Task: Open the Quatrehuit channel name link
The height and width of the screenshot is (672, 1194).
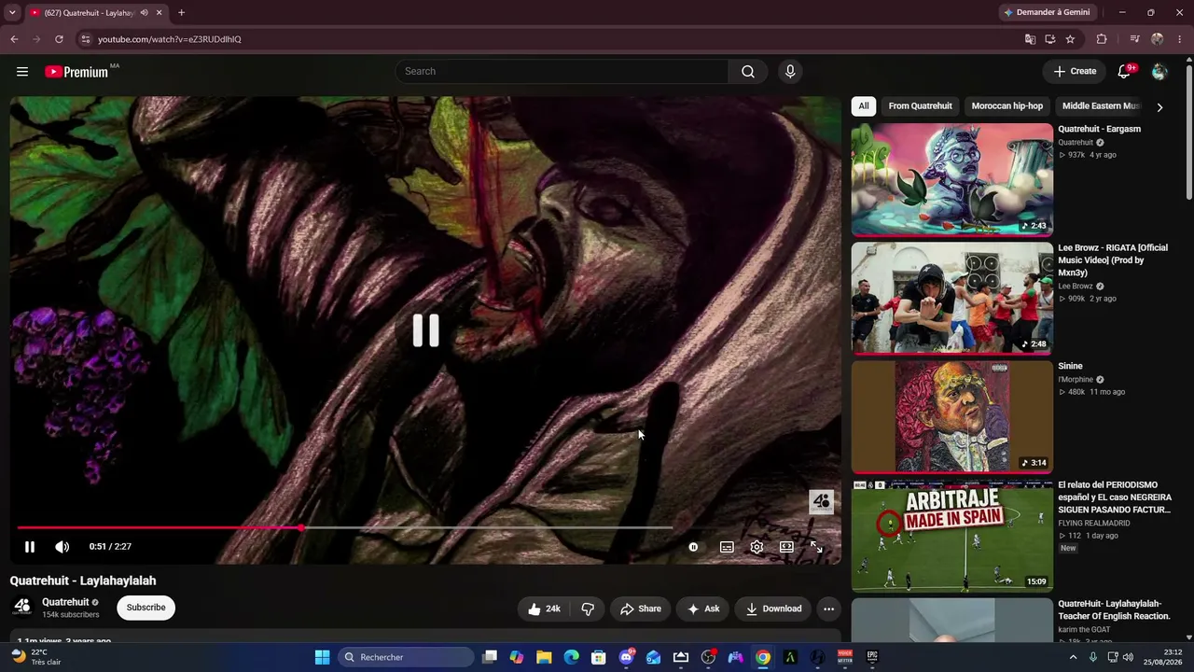Action: pos(65,603)
